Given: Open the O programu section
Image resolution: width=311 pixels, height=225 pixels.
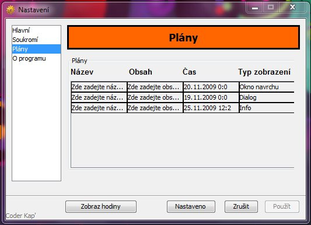Looking at the screenshot, I should (36, 58).
